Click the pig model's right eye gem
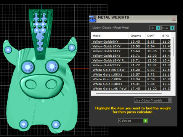 [52, 66]
